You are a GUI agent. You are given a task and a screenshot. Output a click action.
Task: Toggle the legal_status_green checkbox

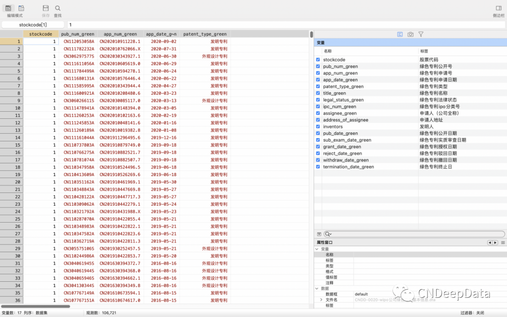[x=318, y=100]
